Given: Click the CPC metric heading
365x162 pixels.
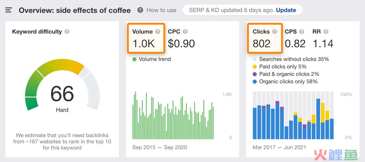Looking at the screenshot, I should (x=174, y=31).
